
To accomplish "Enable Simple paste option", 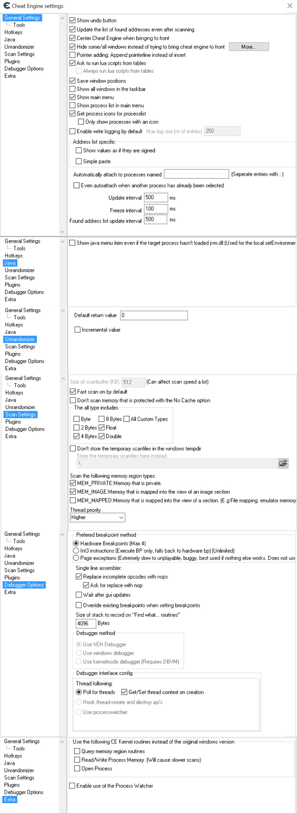I will click(x=79, y=161).
